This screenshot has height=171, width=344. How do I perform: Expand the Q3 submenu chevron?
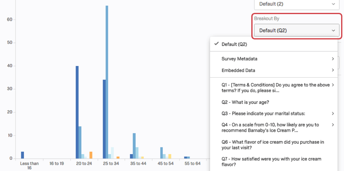[x=333, y=113]
